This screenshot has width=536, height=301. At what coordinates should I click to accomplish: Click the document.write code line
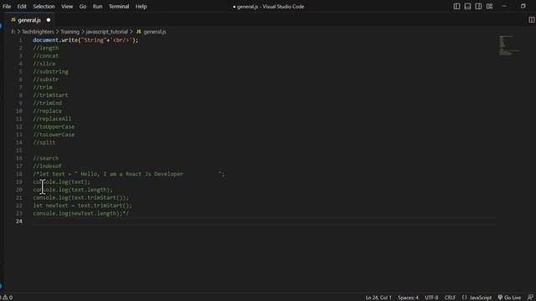pyautogui.click(x=85, y=40)
